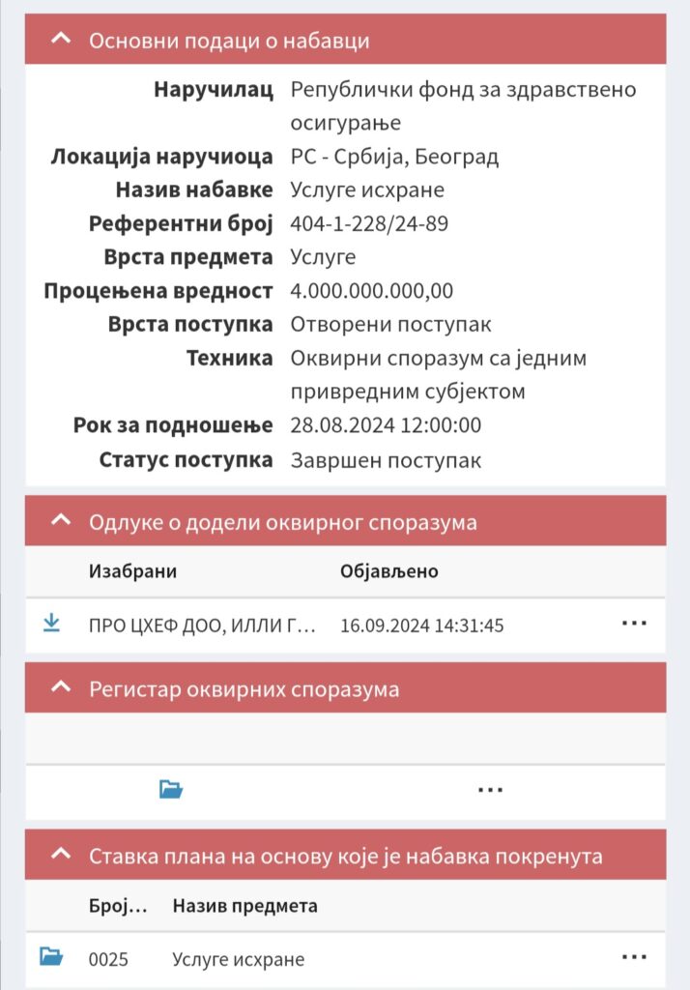Image resolution: width=690 pixels, height=990 pixels.
Task: Open the ellipsis menu on the Услуге исхране row
Action: (635, 958)
